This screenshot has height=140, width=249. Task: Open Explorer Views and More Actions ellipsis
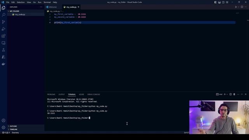pyautogui.click(x=41, y=7)
